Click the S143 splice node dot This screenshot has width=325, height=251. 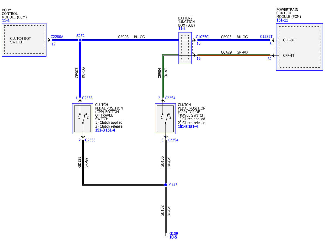(165, 185)
